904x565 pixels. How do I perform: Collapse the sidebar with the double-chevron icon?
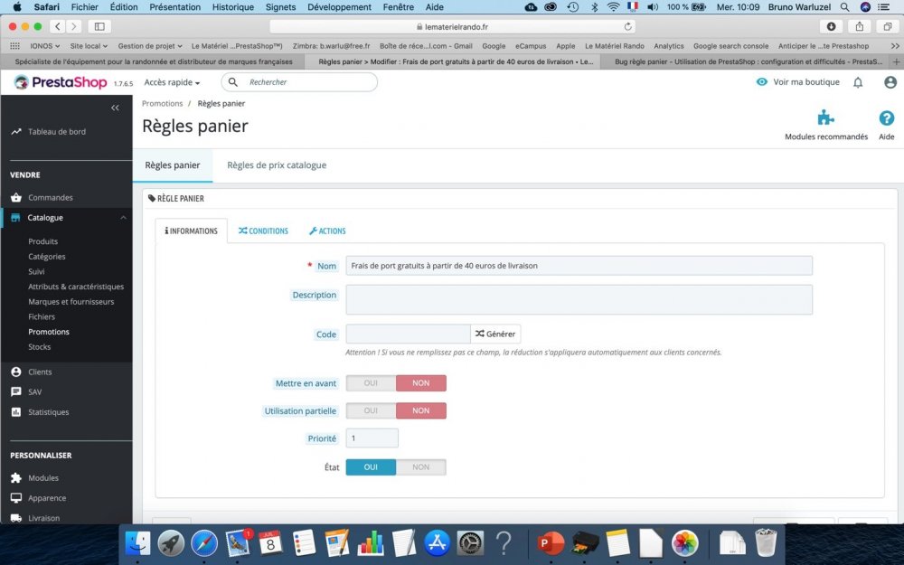(115, 108)
